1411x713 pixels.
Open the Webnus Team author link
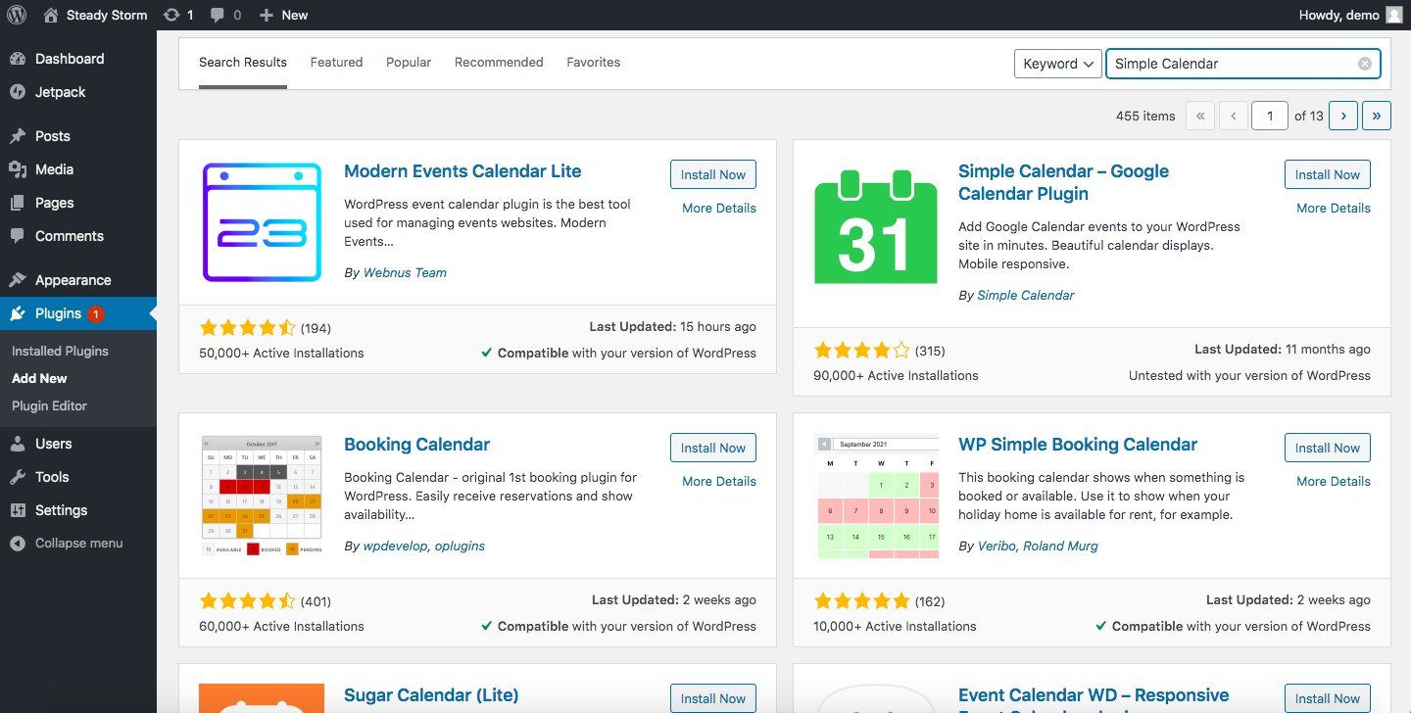(405, 273)
